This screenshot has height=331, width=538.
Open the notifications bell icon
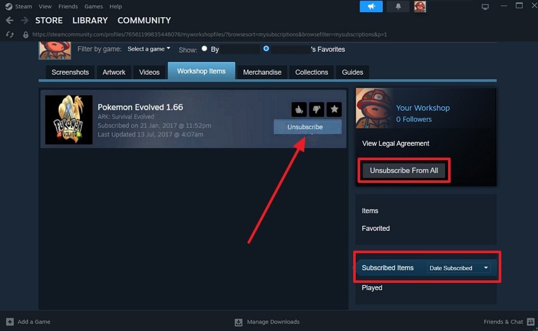pyautogui.click(x=398, y=6)
